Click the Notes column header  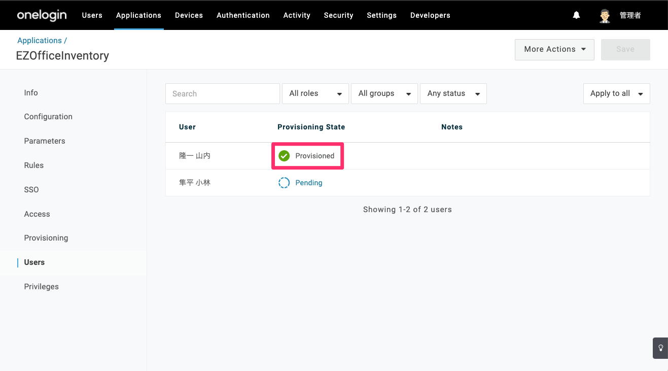pos(452,127)
